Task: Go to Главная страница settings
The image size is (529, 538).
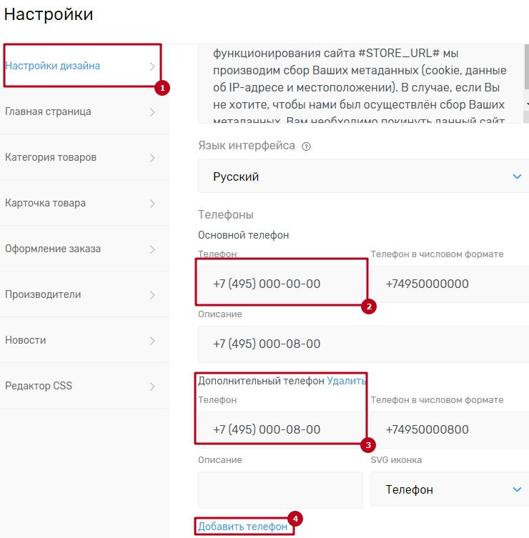Action: 48,112
